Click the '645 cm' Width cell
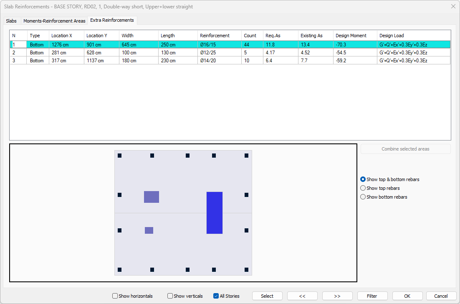460x304 pixels. [x=139, y=45]
